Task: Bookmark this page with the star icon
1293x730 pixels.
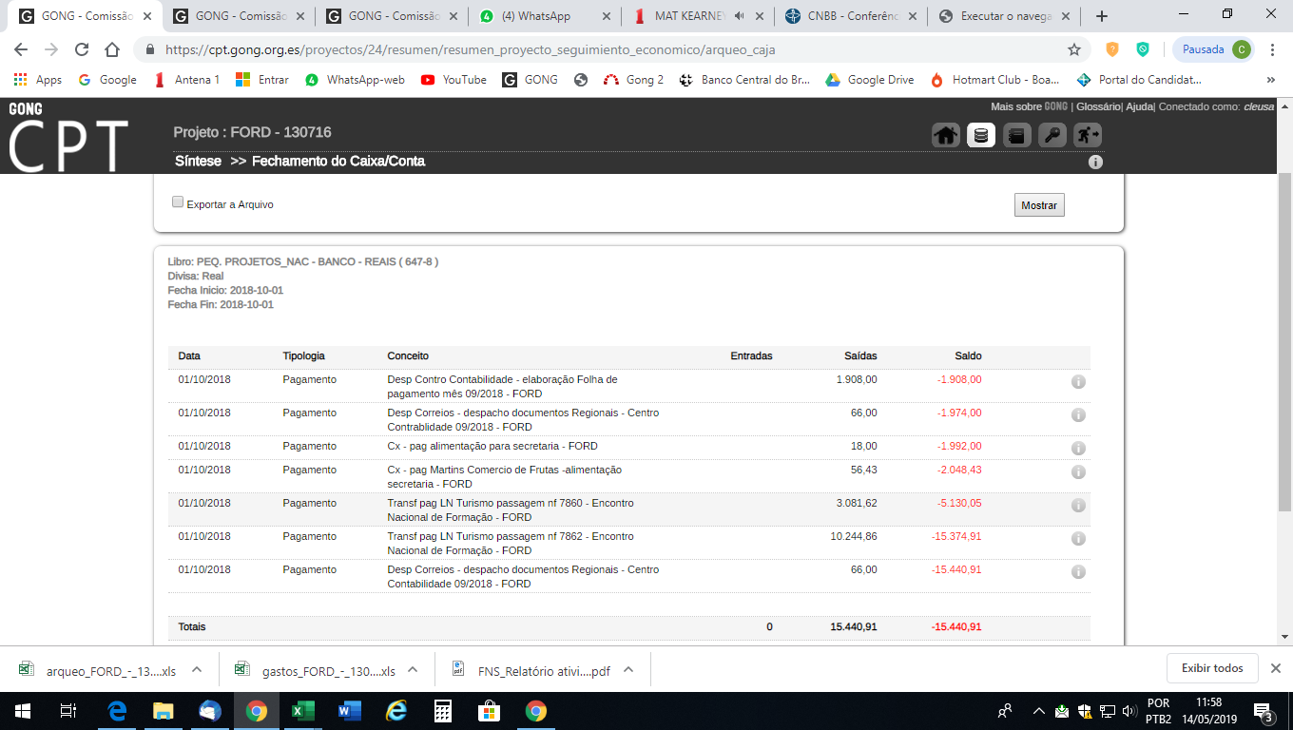Action: pos(1074,49)
